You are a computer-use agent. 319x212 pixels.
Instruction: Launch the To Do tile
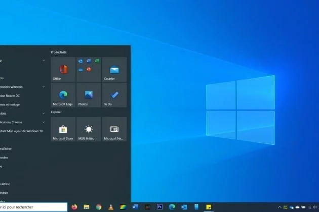114,95
